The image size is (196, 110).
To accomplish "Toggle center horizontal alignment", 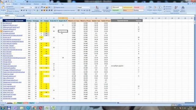I will click(44, 10).
